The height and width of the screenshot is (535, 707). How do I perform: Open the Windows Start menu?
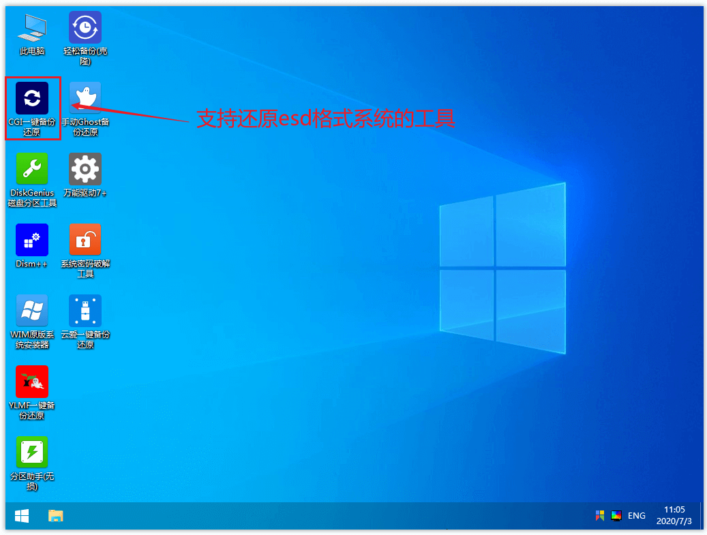point(22,516)
